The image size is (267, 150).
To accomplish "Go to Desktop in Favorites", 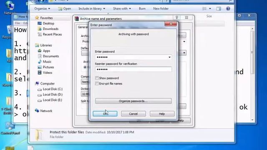I will pos(48,23).
